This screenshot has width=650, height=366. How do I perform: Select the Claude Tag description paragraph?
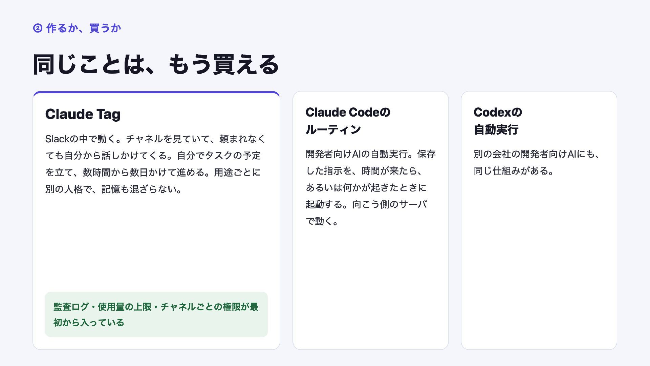click(x=156, y=164)
